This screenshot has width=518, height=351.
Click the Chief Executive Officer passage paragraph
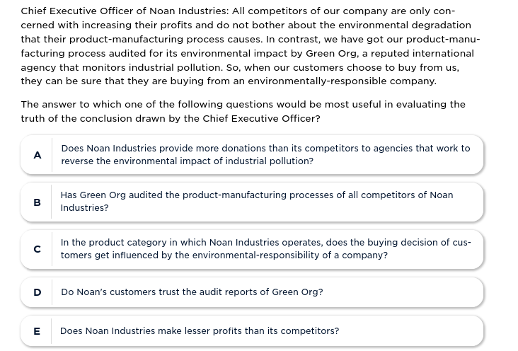(248, 46)
